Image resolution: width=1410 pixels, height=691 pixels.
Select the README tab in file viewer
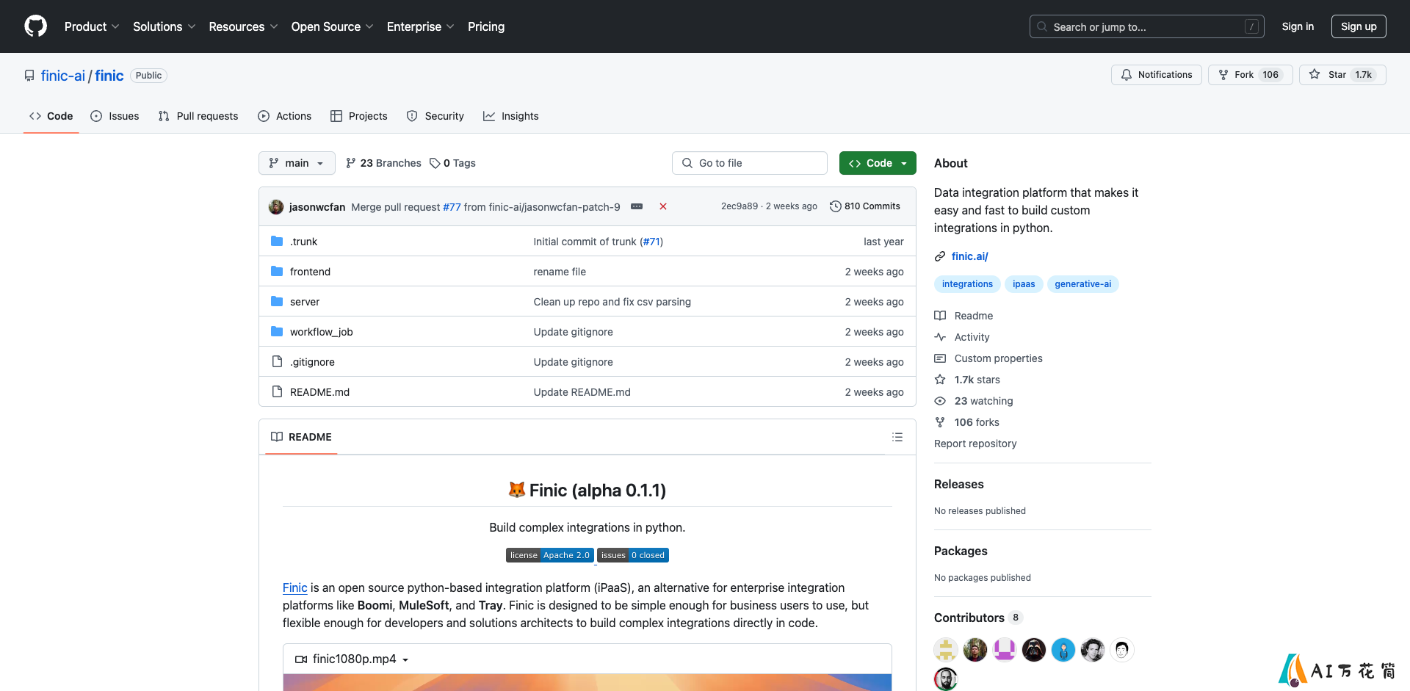(x=301, y=437)
